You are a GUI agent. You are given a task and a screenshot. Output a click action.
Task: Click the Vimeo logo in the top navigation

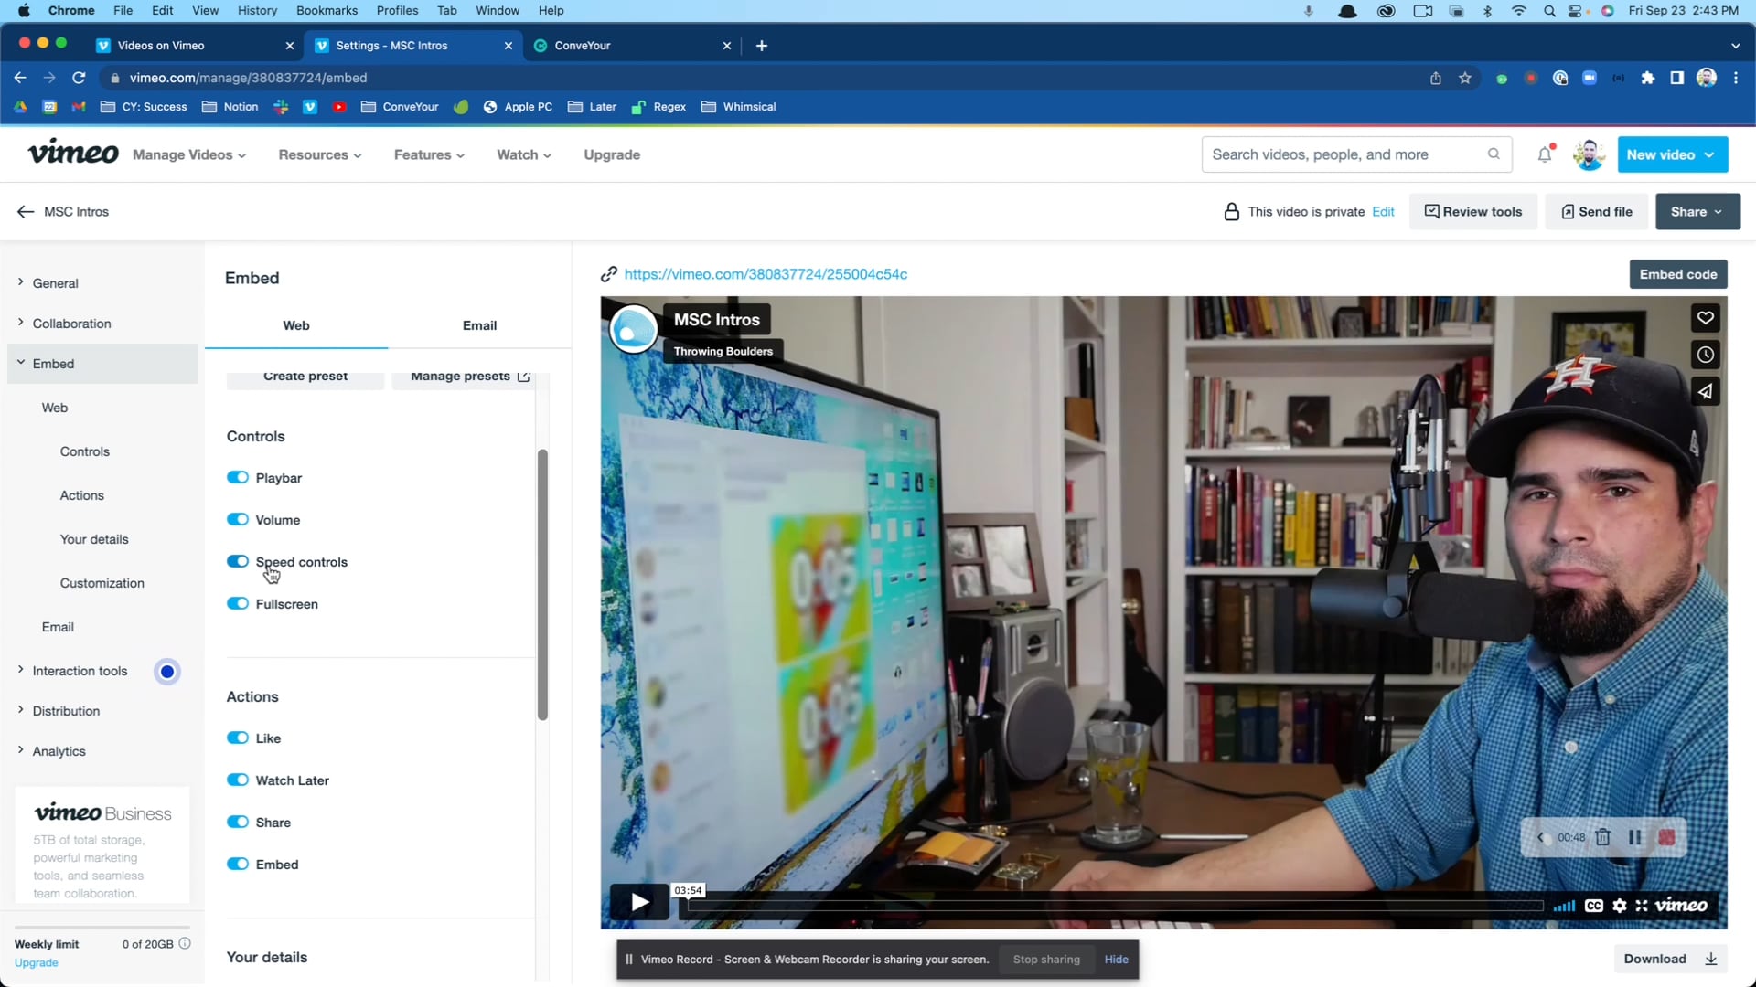73,153
